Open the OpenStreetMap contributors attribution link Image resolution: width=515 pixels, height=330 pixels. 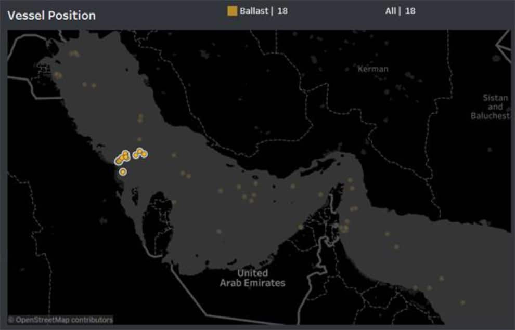pos(61,320)
